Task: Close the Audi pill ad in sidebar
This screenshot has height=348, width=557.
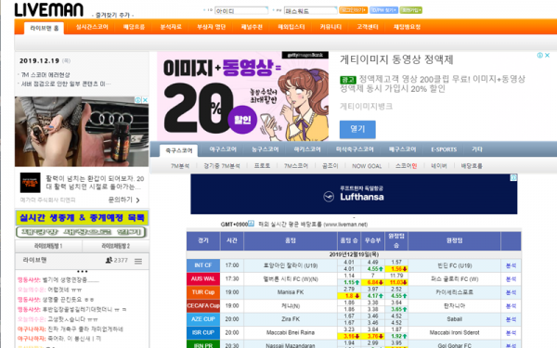Action: coord(145,100)
